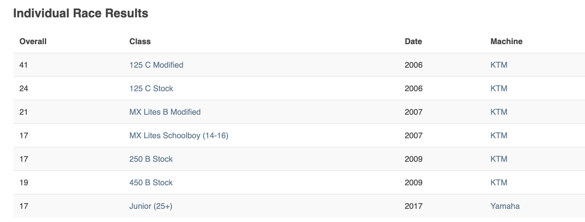
Task: Open the Yamaha machine link
Action: pos(505,206)
